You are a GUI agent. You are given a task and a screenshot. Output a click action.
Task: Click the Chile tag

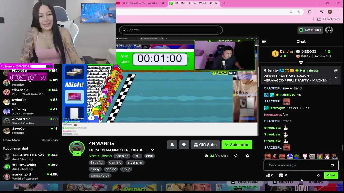point(126,169)
